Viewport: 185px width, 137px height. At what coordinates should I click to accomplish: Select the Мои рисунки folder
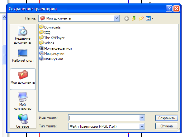[52, 54]
